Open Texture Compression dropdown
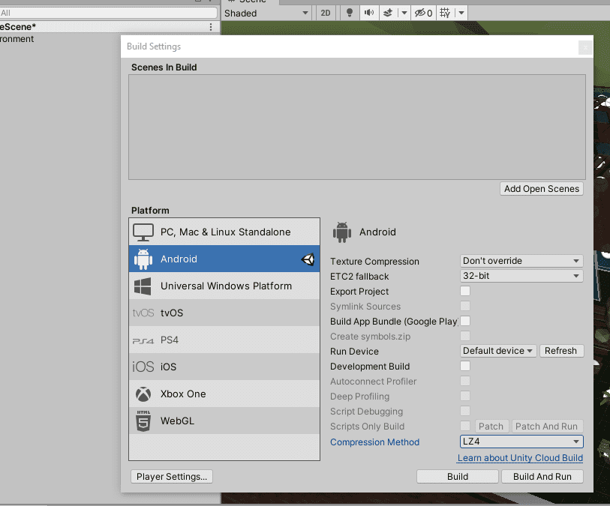Screen dimensions: 610x506 point(521,261)
